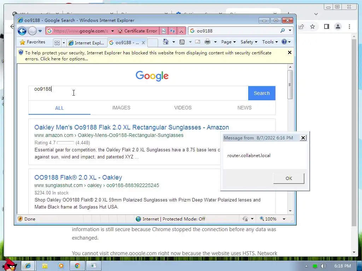Click the Help question mark icon

[284, 42]
